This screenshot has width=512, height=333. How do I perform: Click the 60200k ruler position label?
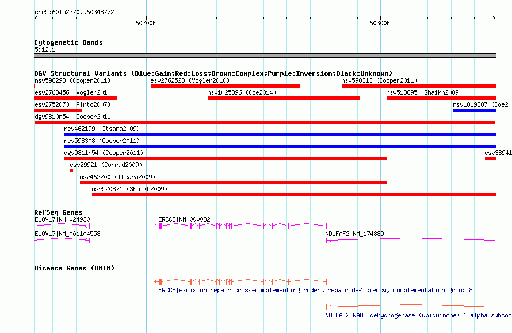point(146,23)
